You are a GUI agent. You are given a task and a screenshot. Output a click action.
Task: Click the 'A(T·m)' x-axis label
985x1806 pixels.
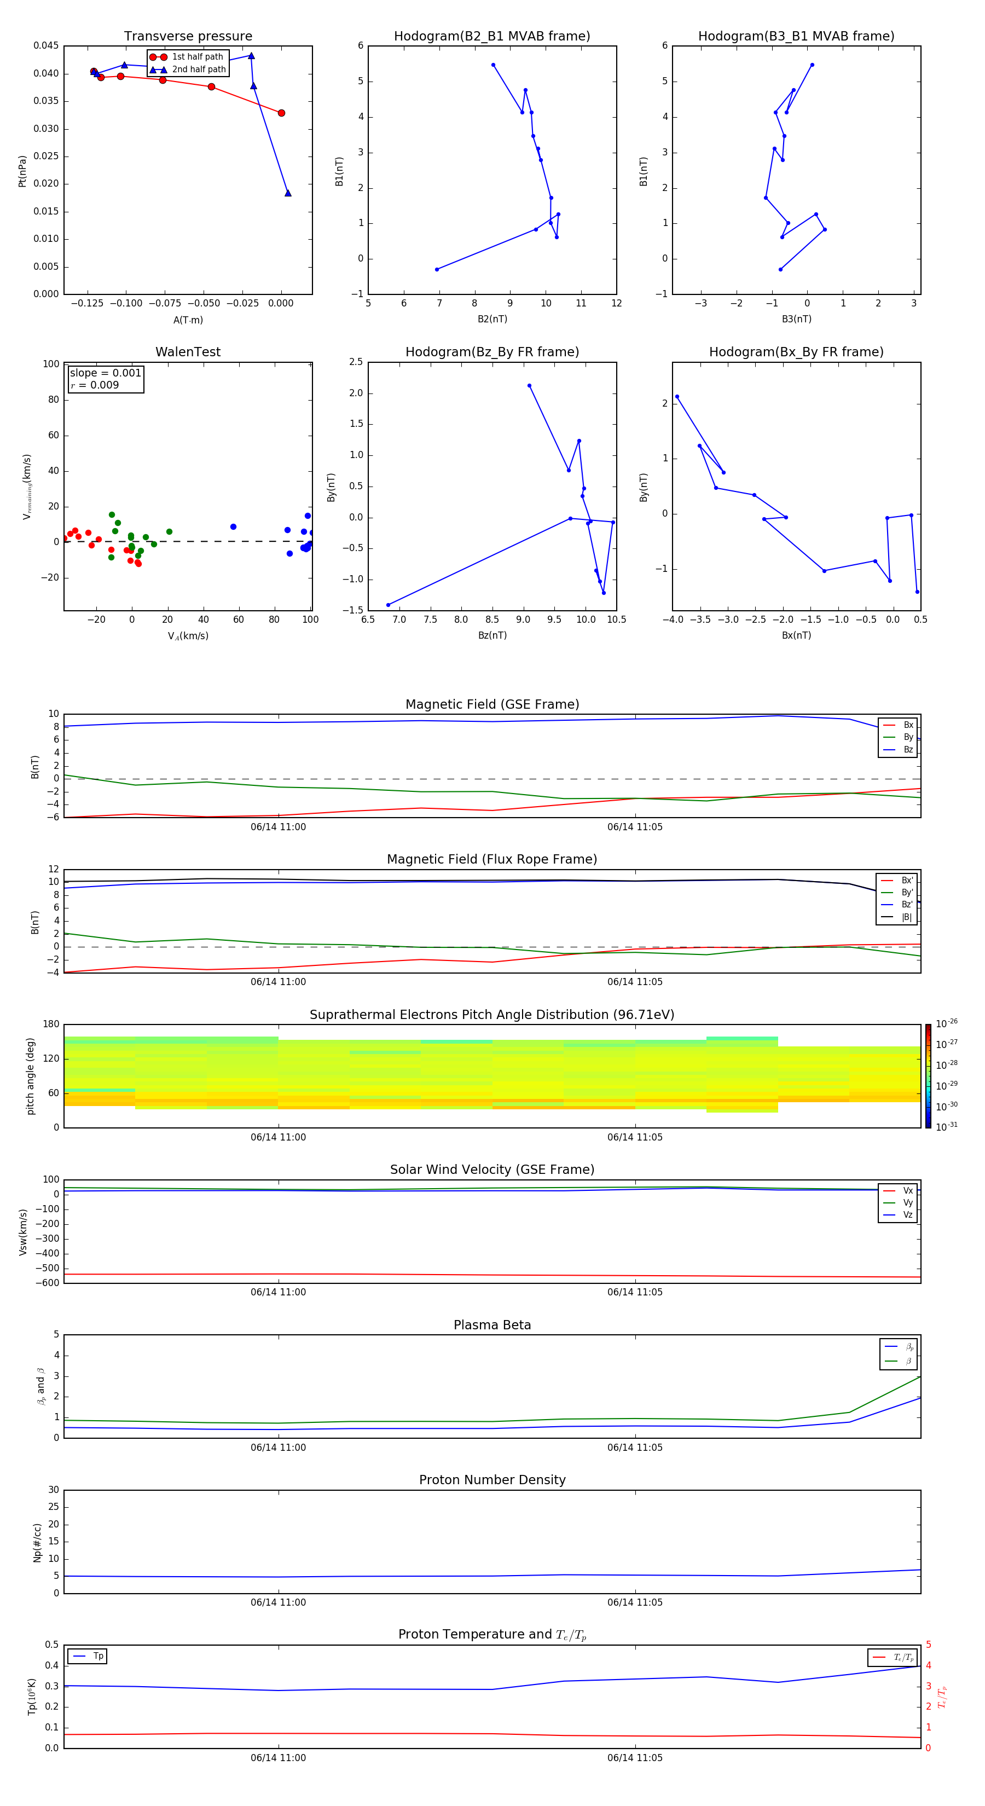[188, 320]
